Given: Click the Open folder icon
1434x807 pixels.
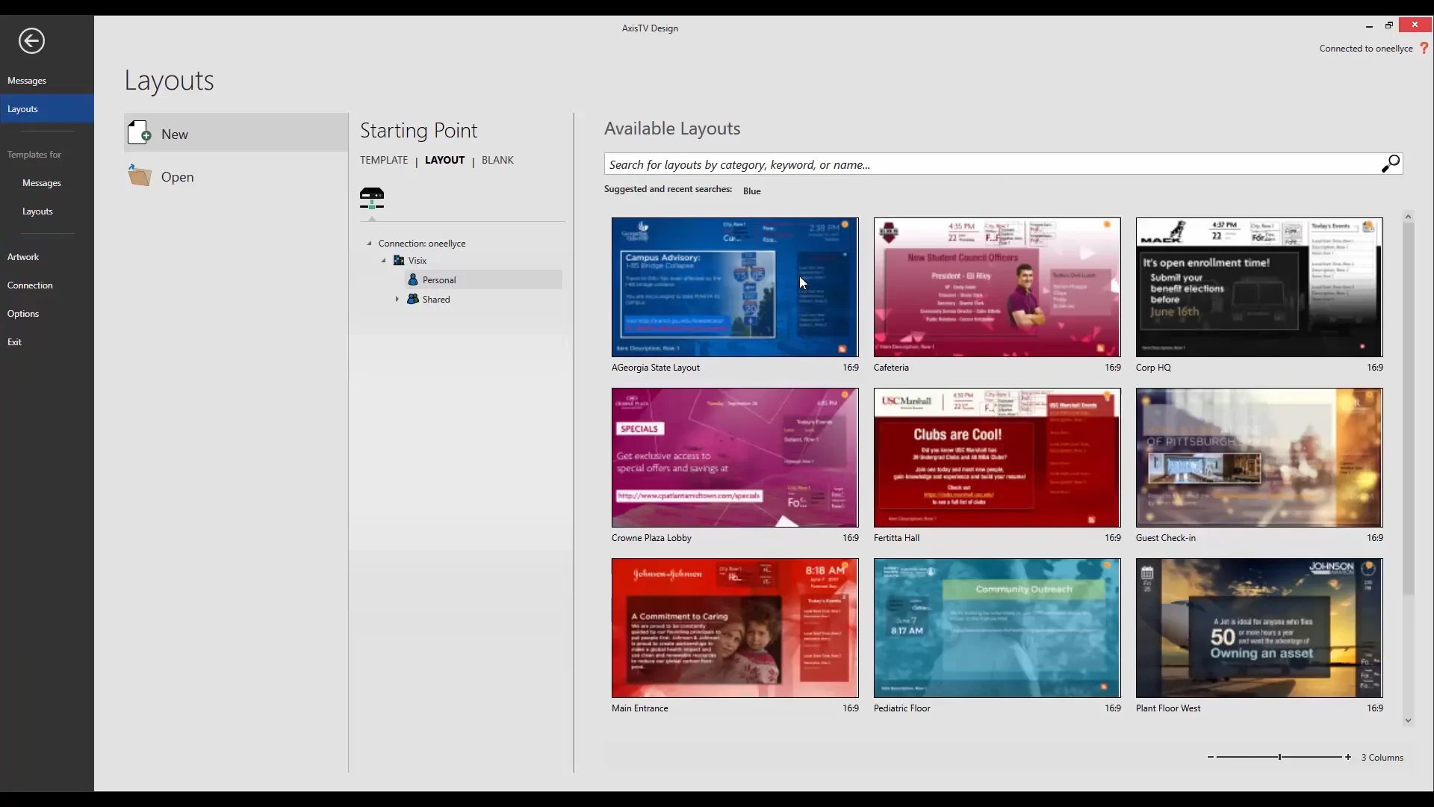Looking at the screenshot, I should coord(140,176).
